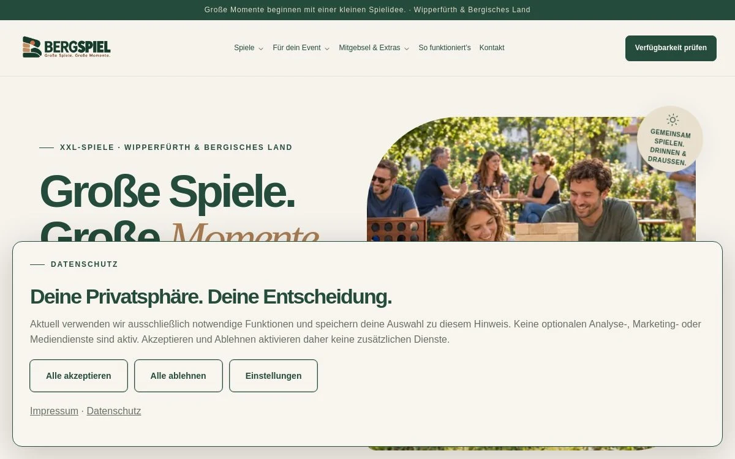
Task: Click the sun icon on round badge
Action: pos(673,120)
